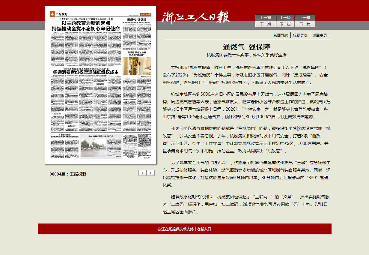Screen dimensions: 369x255
Task: Go to next page 下一版
Action: (x=285, y=24)
